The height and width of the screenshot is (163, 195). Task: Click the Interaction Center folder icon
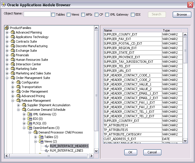[x=13, y=64]
